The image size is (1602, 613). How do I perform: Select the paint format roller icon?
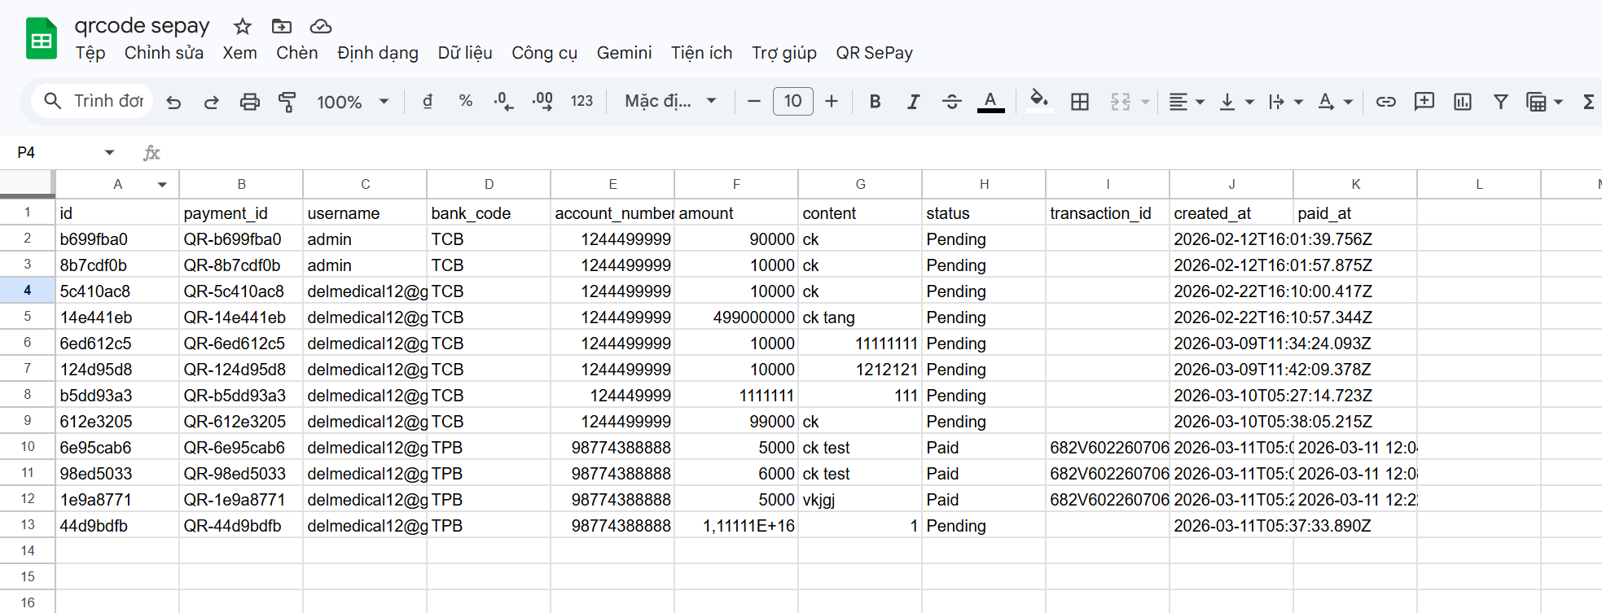tap(287, 102)
